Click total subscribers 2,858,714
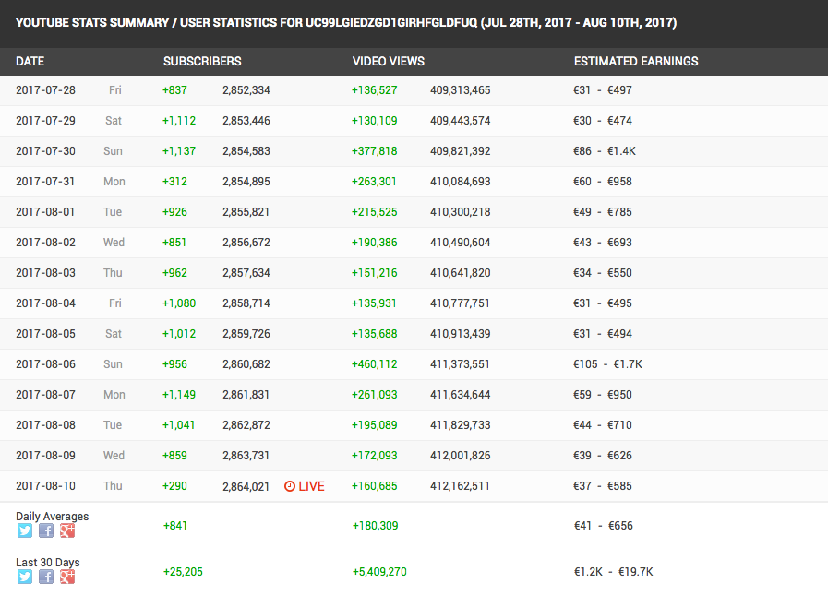The width and height of the screenshot is (828, 595). tap(246, 303)
